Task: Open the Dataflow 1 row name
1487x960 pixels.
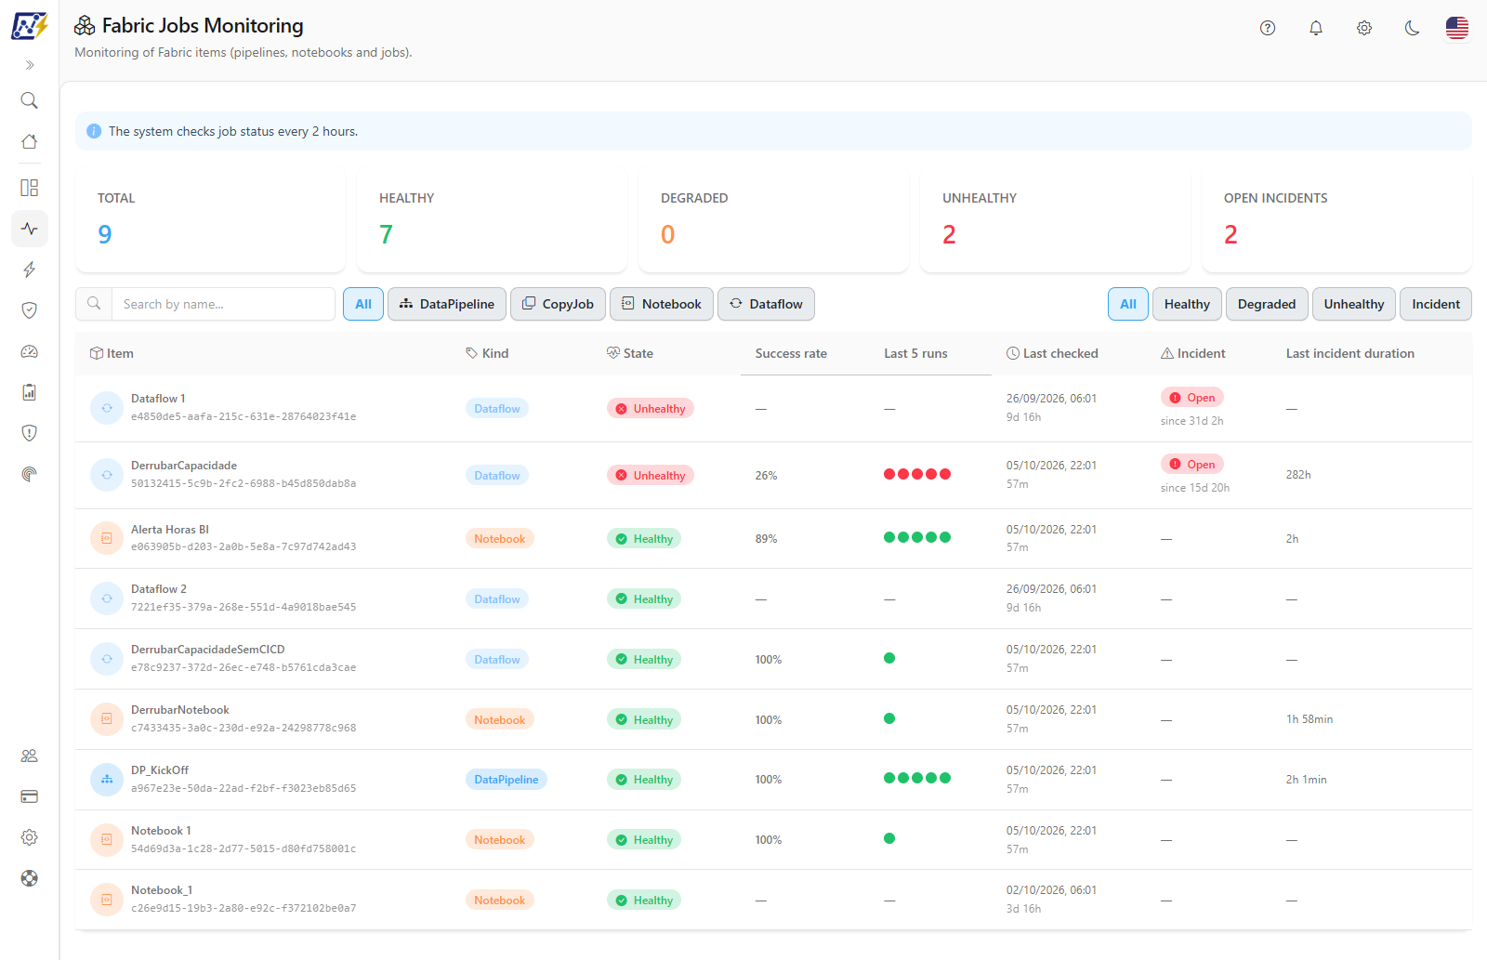Action: point(158,399)
